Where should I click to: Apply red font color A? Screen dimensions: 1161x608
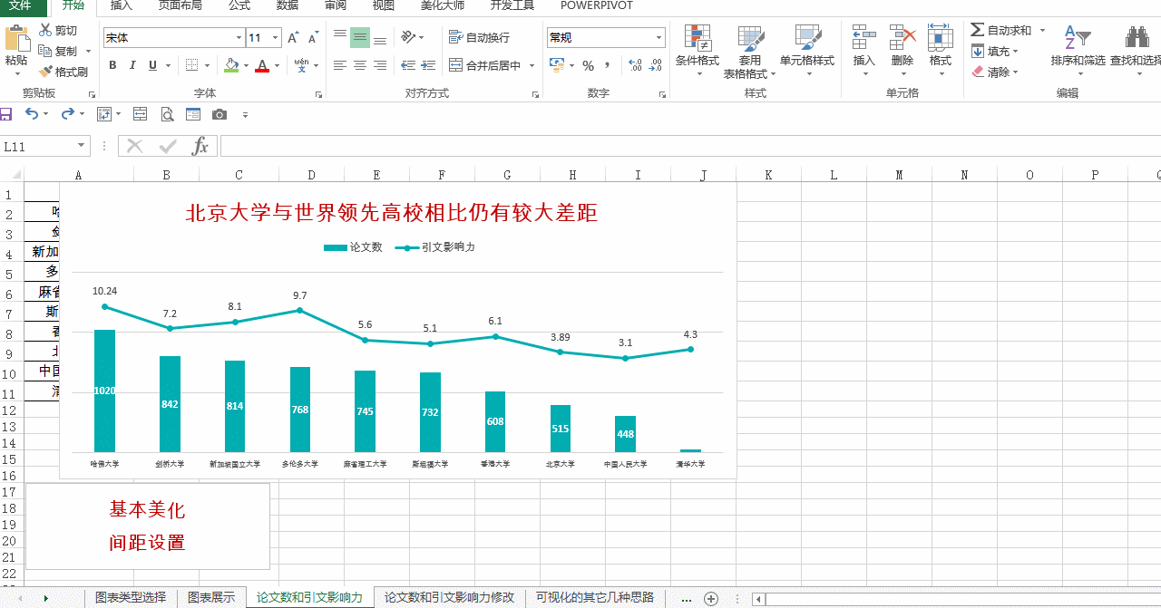coord(262,65)
